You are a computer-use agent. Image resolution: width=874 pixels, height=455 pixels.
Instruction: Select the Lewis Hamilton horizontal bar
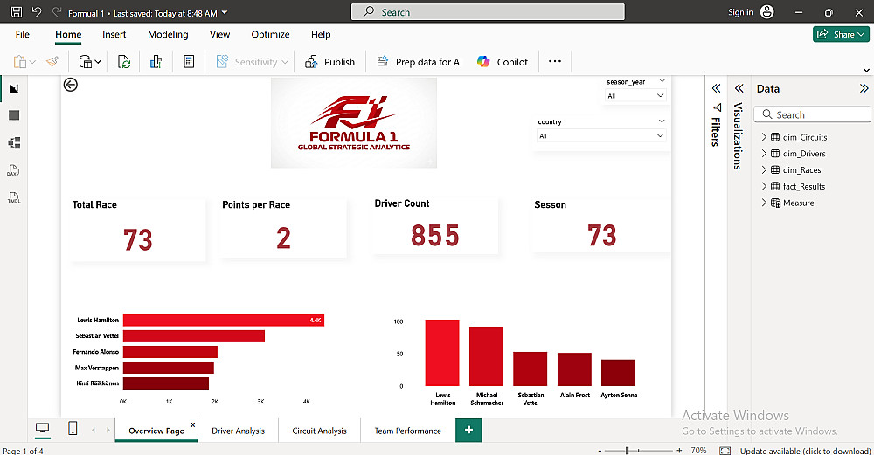[x=224, y=321]
